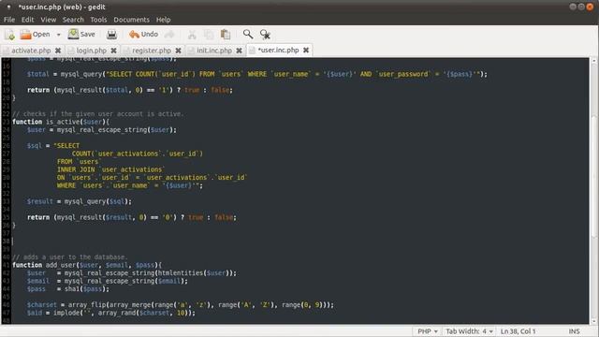599x337 pixels.
Task: Click the '// adds a user to the database.' comment
Action: click(x=69, y=256)
